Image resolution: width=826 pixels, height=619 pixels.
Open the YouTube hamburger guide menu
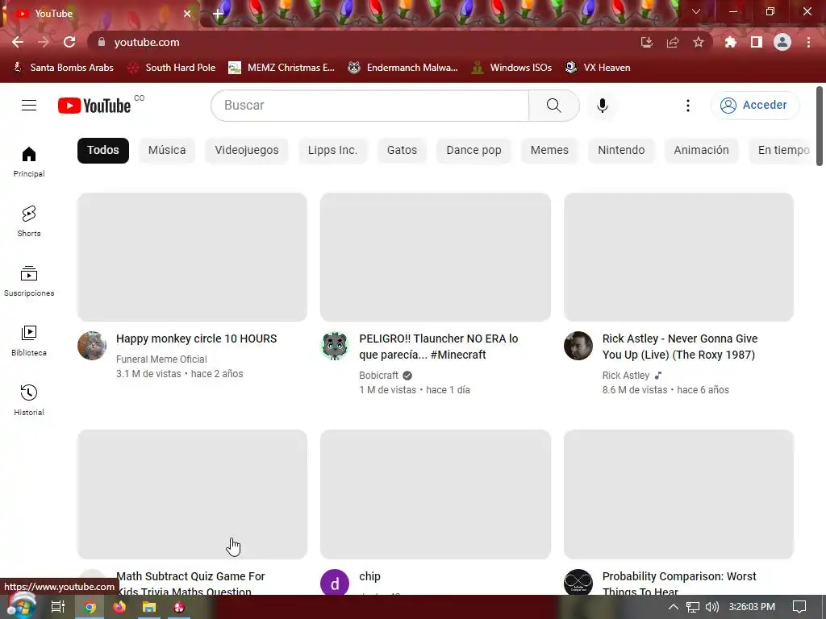(29, 106)
